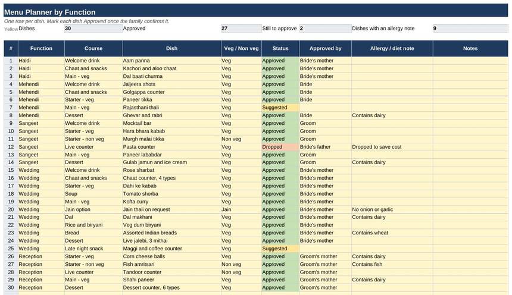
Task: Select the Shahi paneer cell
Action: click(x=171, y=280)
